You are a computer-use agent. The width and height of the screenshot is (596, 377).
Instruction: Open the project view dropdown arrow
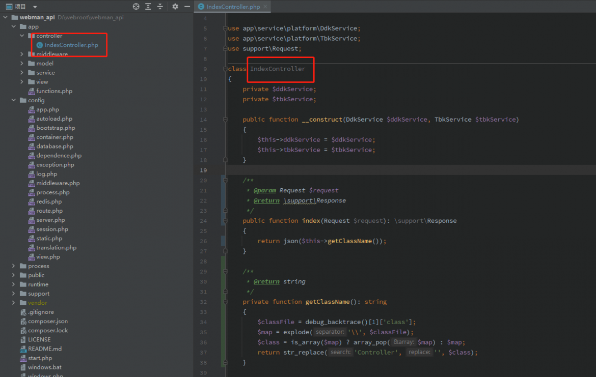coord(35,7)
